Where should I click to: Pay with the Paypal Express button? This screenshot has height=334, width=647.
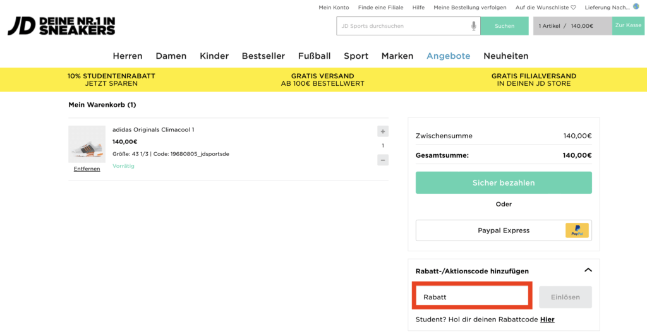(x=504, y=230)
